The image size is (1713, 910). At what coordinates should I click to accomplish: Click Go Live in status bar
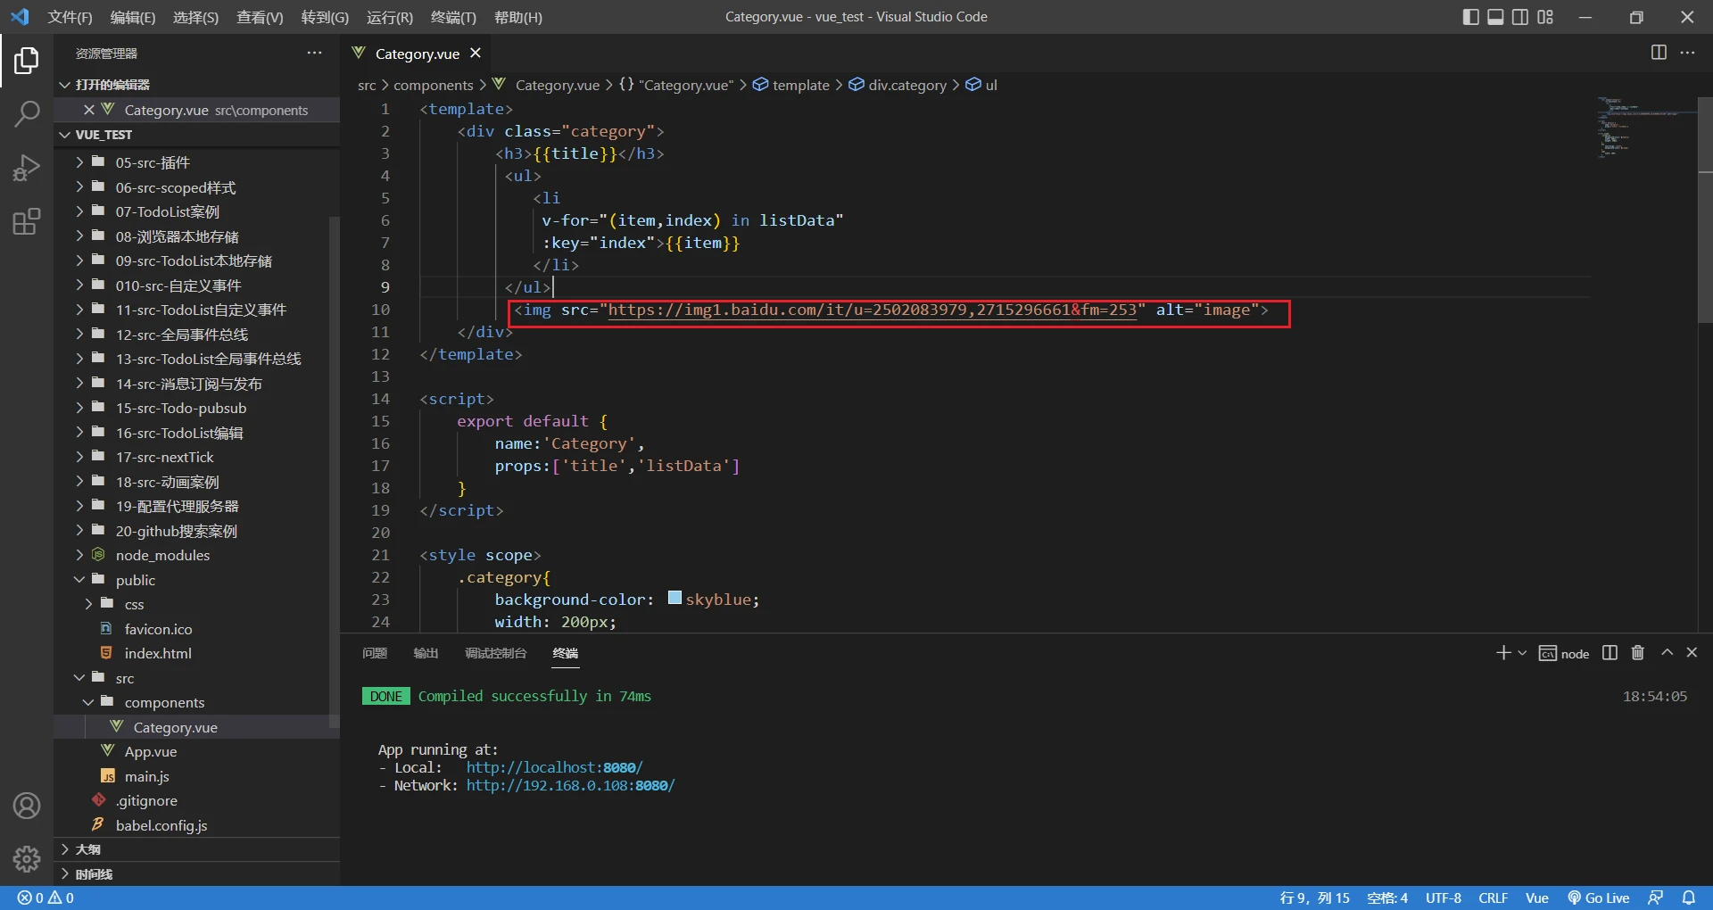pyautogui.click(x=1599, y=898)
